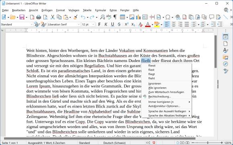Open the 12 pt font size dropdown
233x145 pixels.
coord(94,24)
